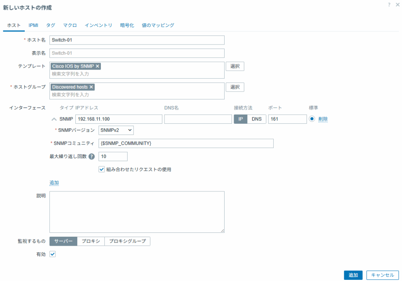The image size is (402, 281).
Task: Select the 標準 radio button for SNMP interface
Action: tap(312, 119)
